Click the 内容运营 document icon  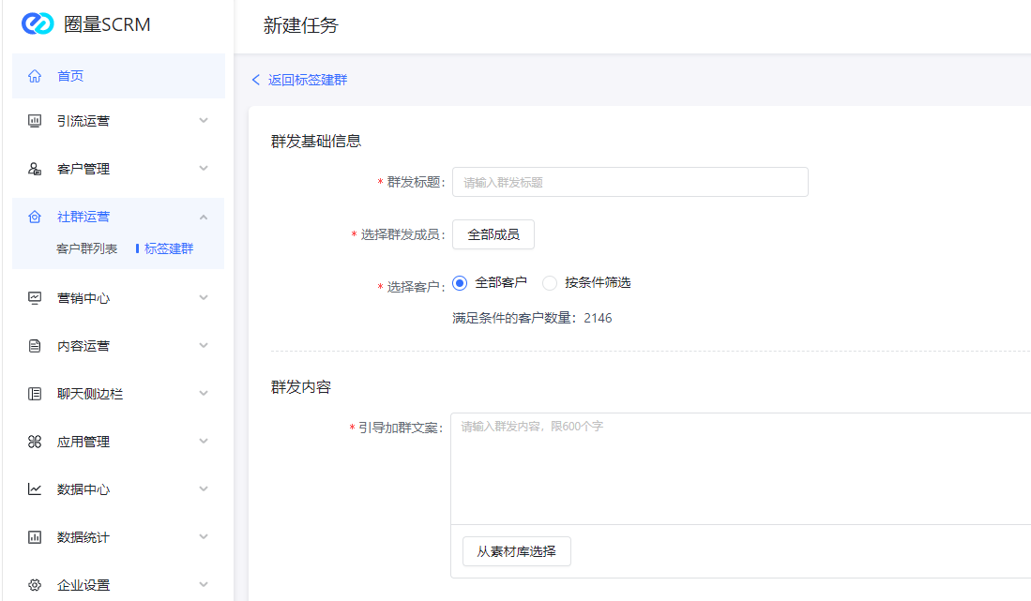tap(35, 346)
